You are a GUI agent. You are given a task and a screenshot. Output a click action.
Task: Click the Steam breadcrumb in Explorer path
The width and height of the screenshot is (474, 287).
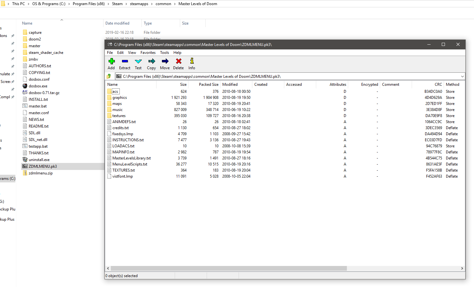click(x=117, y=4)
